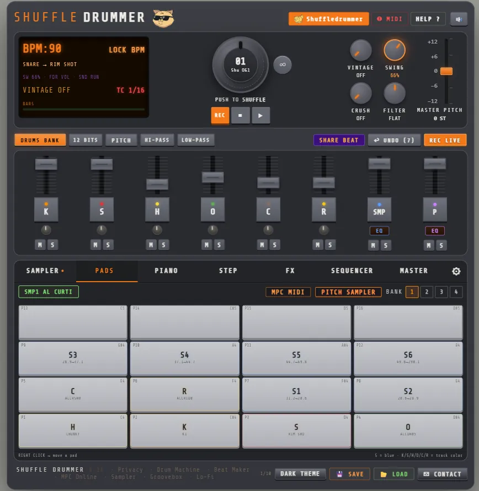This screenshot has width=479, height=491.
Task: Solo the H channel
Action: click(x=163, y=245)
